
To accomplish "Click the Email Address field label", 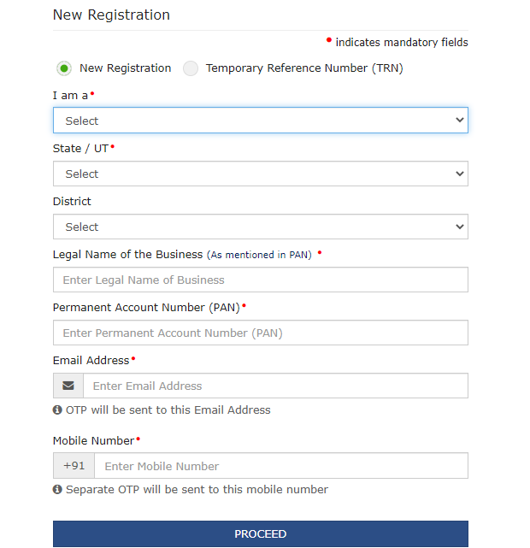I will tap(91, 361).
